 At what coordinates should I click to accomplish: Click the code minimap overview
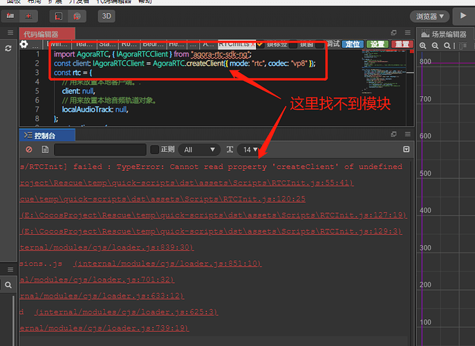pos(384,71)
